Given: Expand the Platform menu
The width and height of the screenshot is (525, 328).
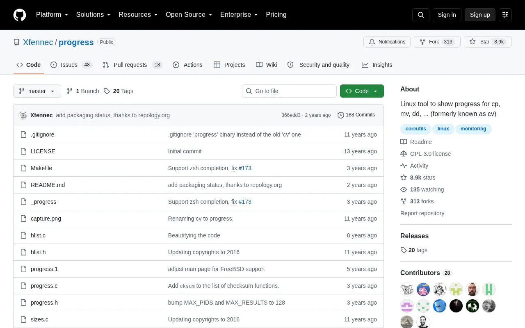Looking at the screenshot, I should coord(52,15).
